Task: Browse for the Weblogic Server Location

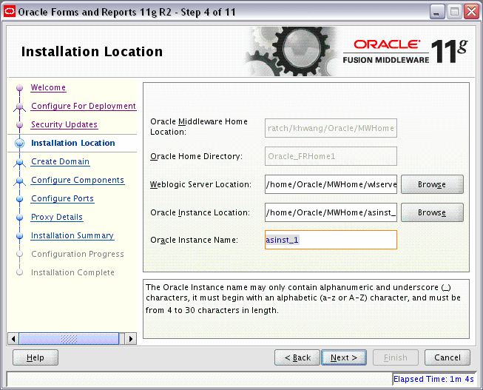Action: pos(432,184)
